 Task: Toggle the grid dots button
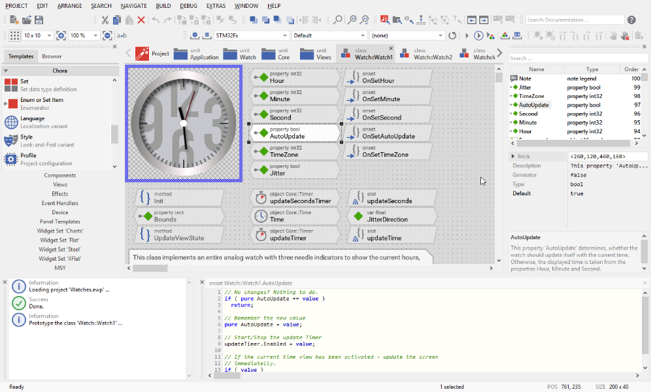tap(14, 35)
